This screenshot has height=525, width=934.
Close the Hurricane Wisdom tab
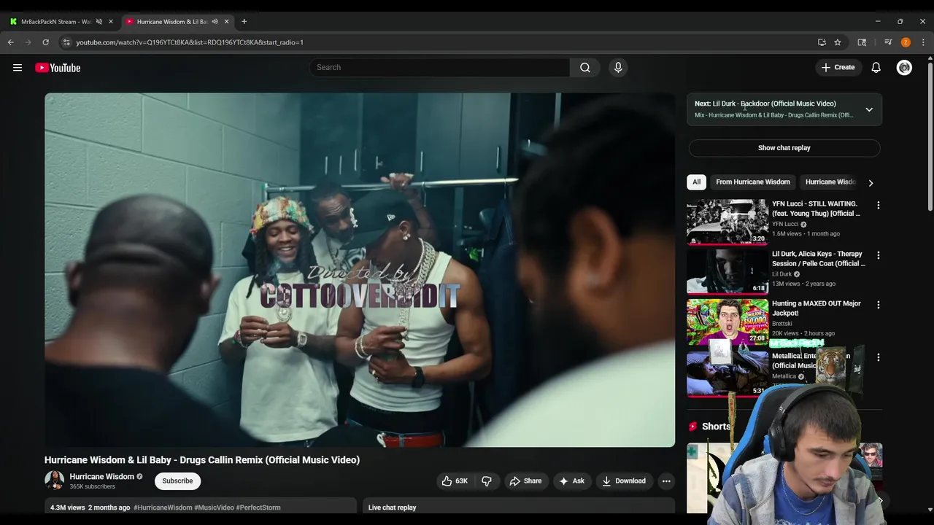pyautogui.click(x=226, y=22)
